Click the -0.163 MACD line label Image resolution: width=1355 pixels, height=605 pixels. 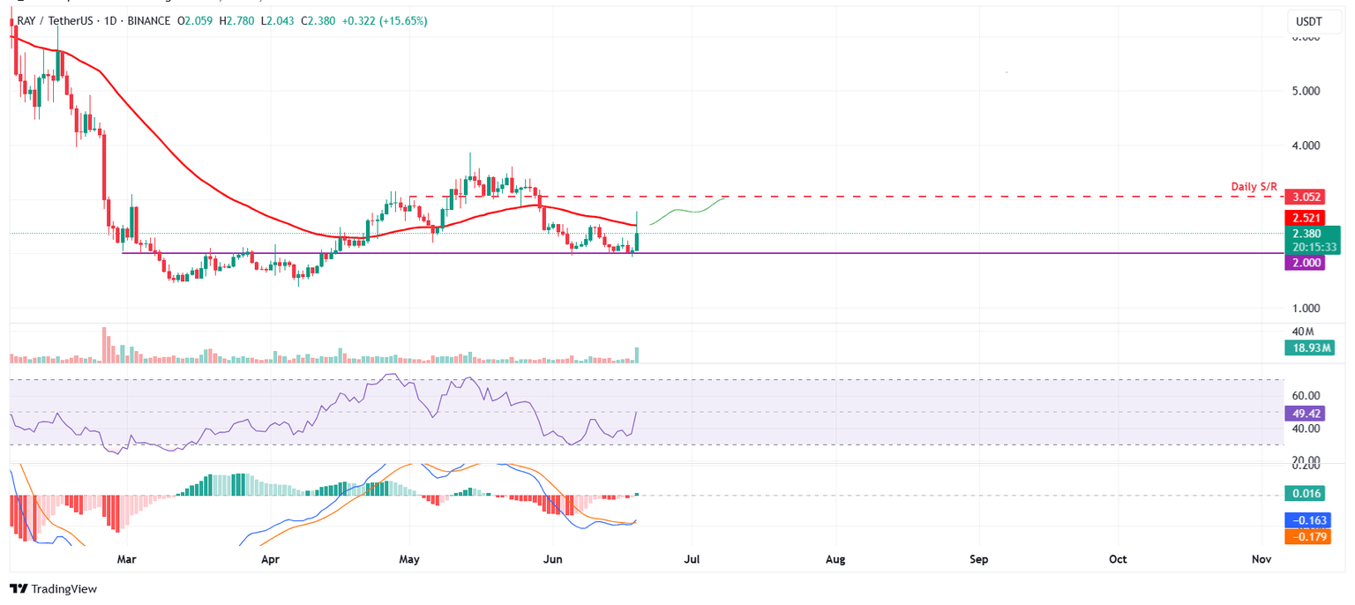tap(1304, 520)
